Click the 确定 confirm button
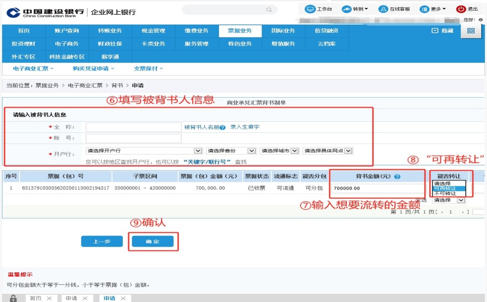The image size is (487, 302). (x=152, y=242)
